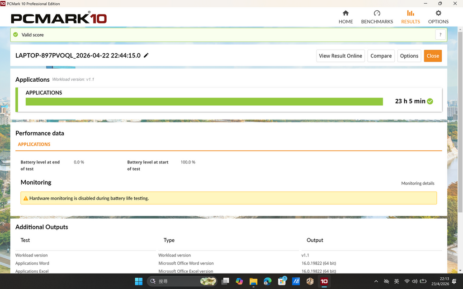This screenshot has height=289, width=463.
Task: Click the Word version 16.0.19822 (64 bit) output
Action: pos(319,263)
